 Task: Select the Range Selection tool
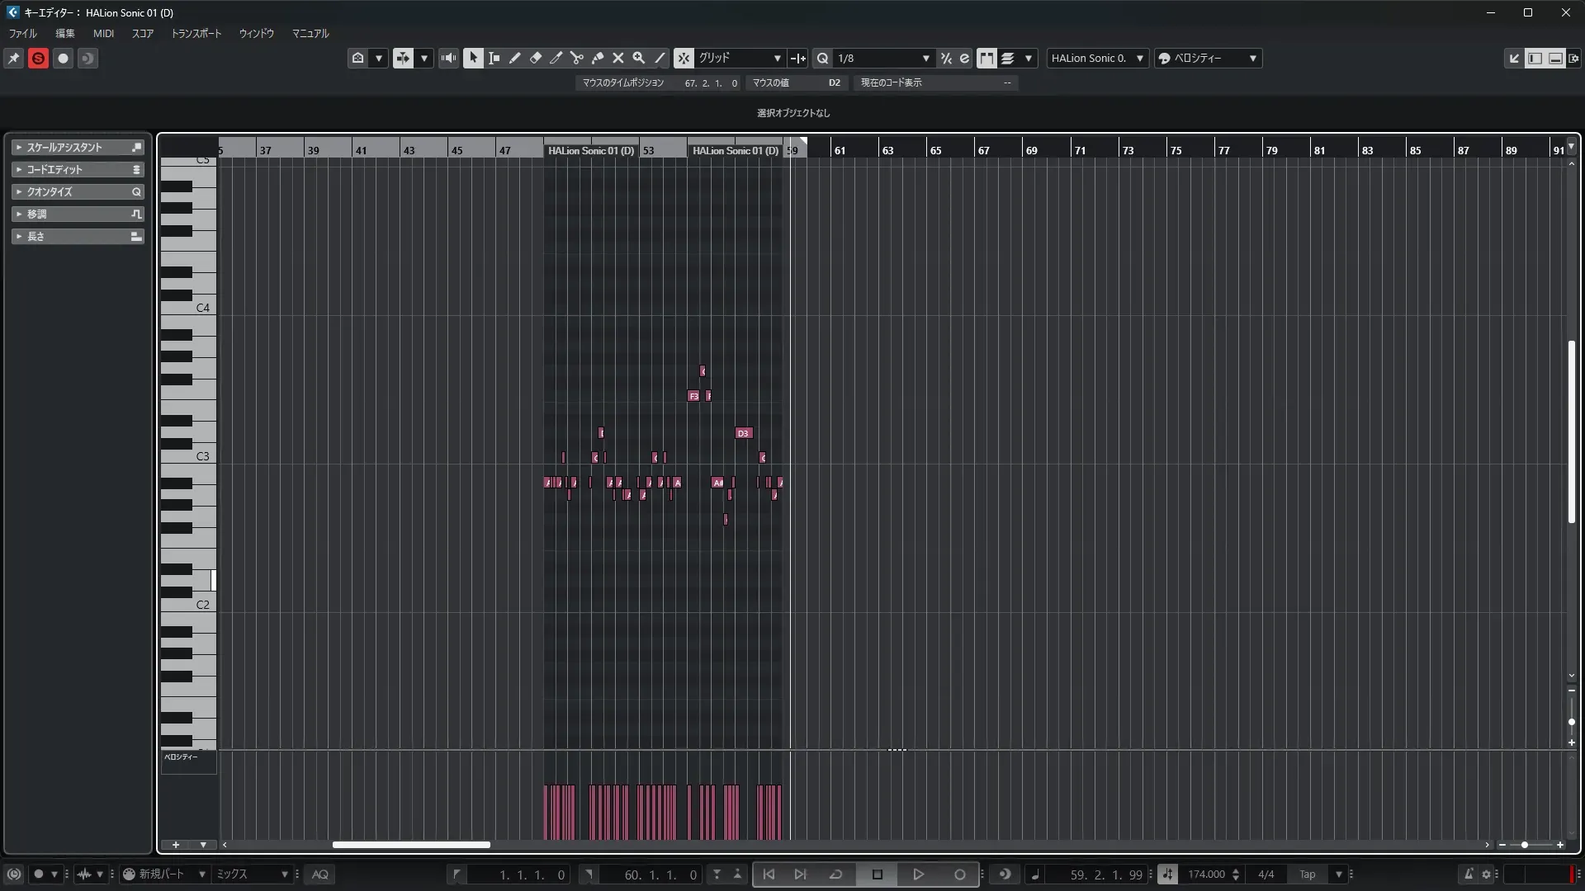pyautogui.click(x=494, y=58)
